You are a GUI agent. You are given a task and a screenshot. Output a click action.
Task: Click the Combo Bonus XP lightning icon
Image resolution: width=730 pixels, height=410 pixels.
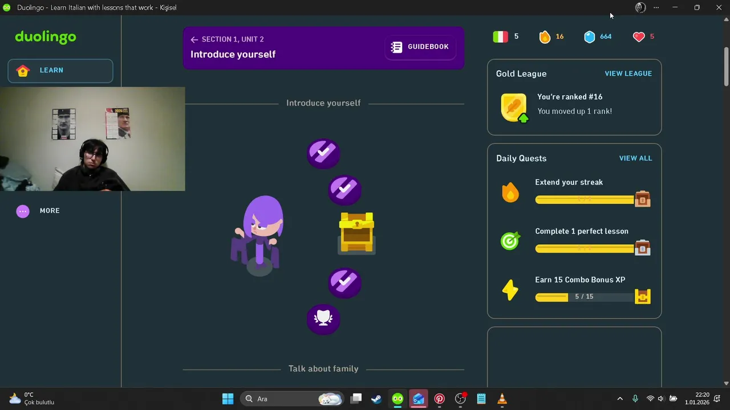510,290
